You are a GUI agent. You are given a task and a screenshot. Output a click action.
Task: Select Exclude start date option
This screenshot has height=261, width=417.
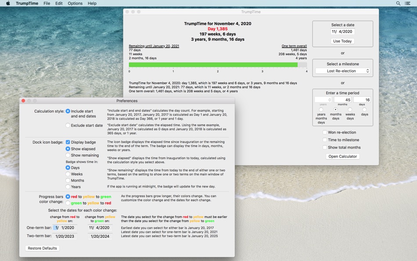pos(68,125)
